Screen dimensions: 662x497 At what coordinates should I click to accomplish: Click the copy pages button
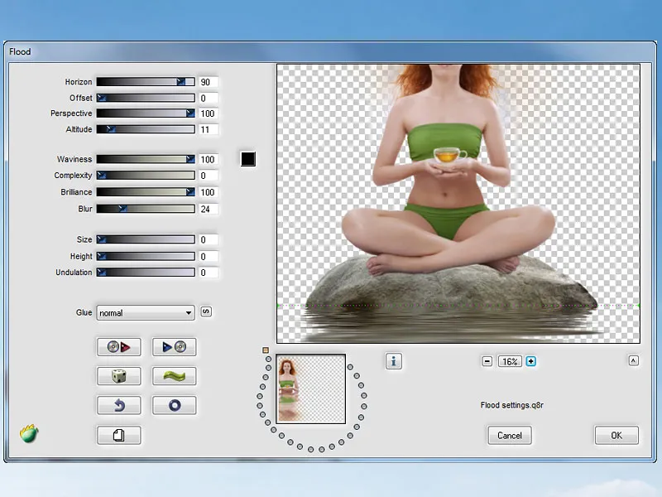tap(118, 436)
